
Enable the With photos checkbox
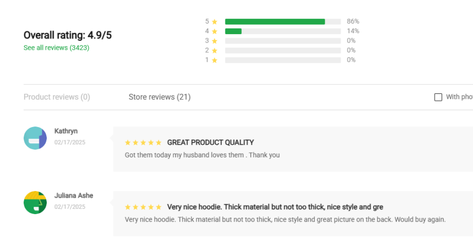tap(438, 97)
